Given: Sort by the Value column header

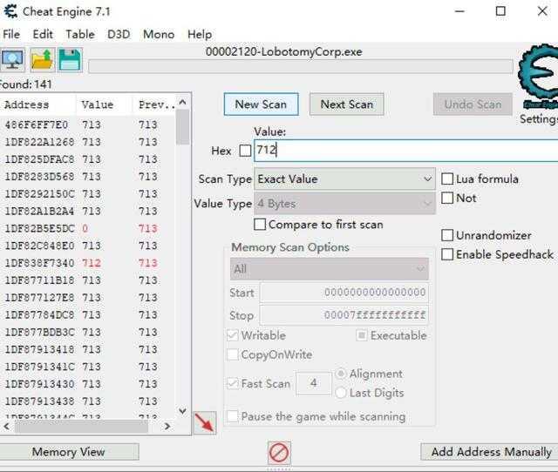Looking at the screenshot, I should click(104, 105).
